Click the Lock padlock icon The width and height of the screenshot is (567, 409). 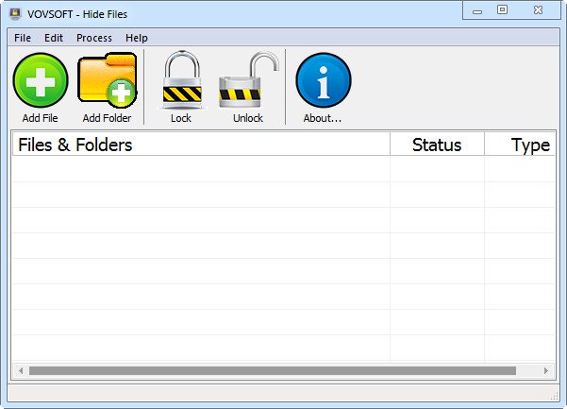[182, 79]
